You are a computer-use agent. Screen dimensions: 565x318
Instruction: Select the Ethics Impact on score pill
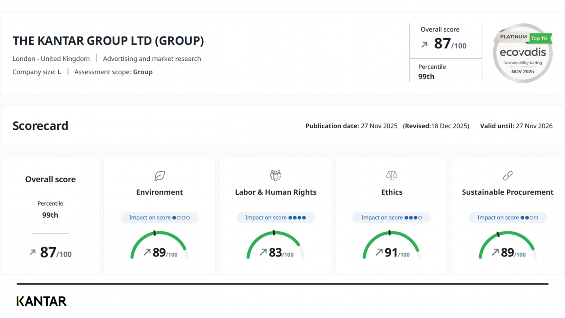pyautogui.click(x=392, y=218)
